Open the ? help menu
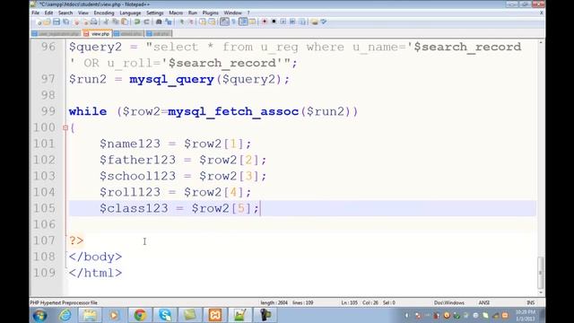Screen dimensions: 574x323 pos(248,13)
